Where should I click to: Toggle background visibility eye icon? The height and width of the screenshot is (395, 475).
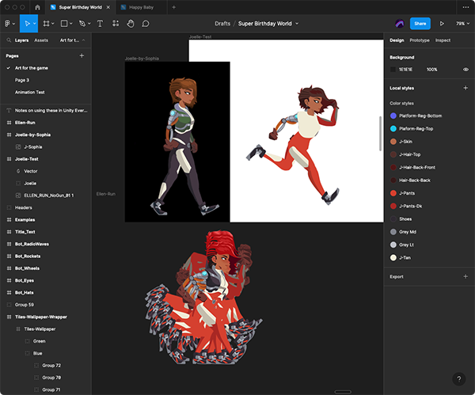point(465,70)
